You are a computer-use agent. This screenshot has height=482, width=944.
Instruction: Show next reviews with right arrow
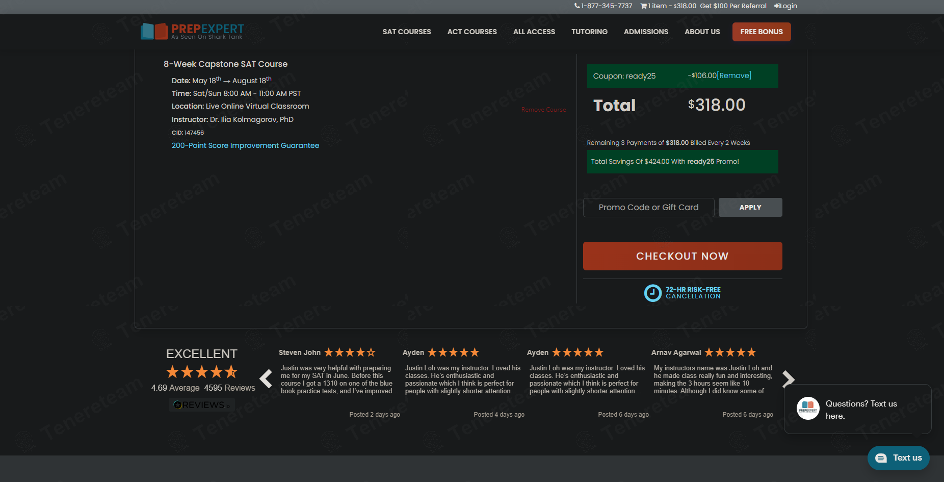tap(788, 379)
